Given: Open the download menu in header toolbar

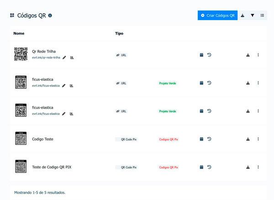Looking at the screenshot, I should (x=242, y=16).
